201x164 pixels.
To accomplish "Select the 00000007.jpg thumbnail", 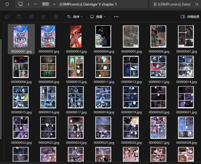I will [186, 36].
